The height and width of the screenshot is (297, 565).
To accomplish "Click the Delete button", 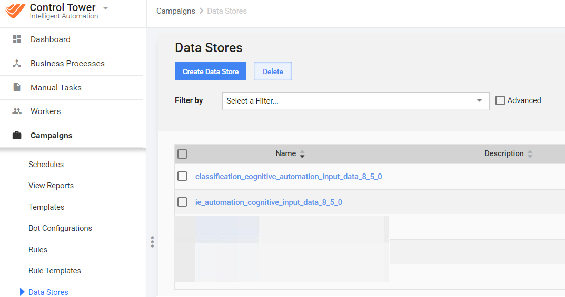I will pyautogui.click(x=273, y=71).
